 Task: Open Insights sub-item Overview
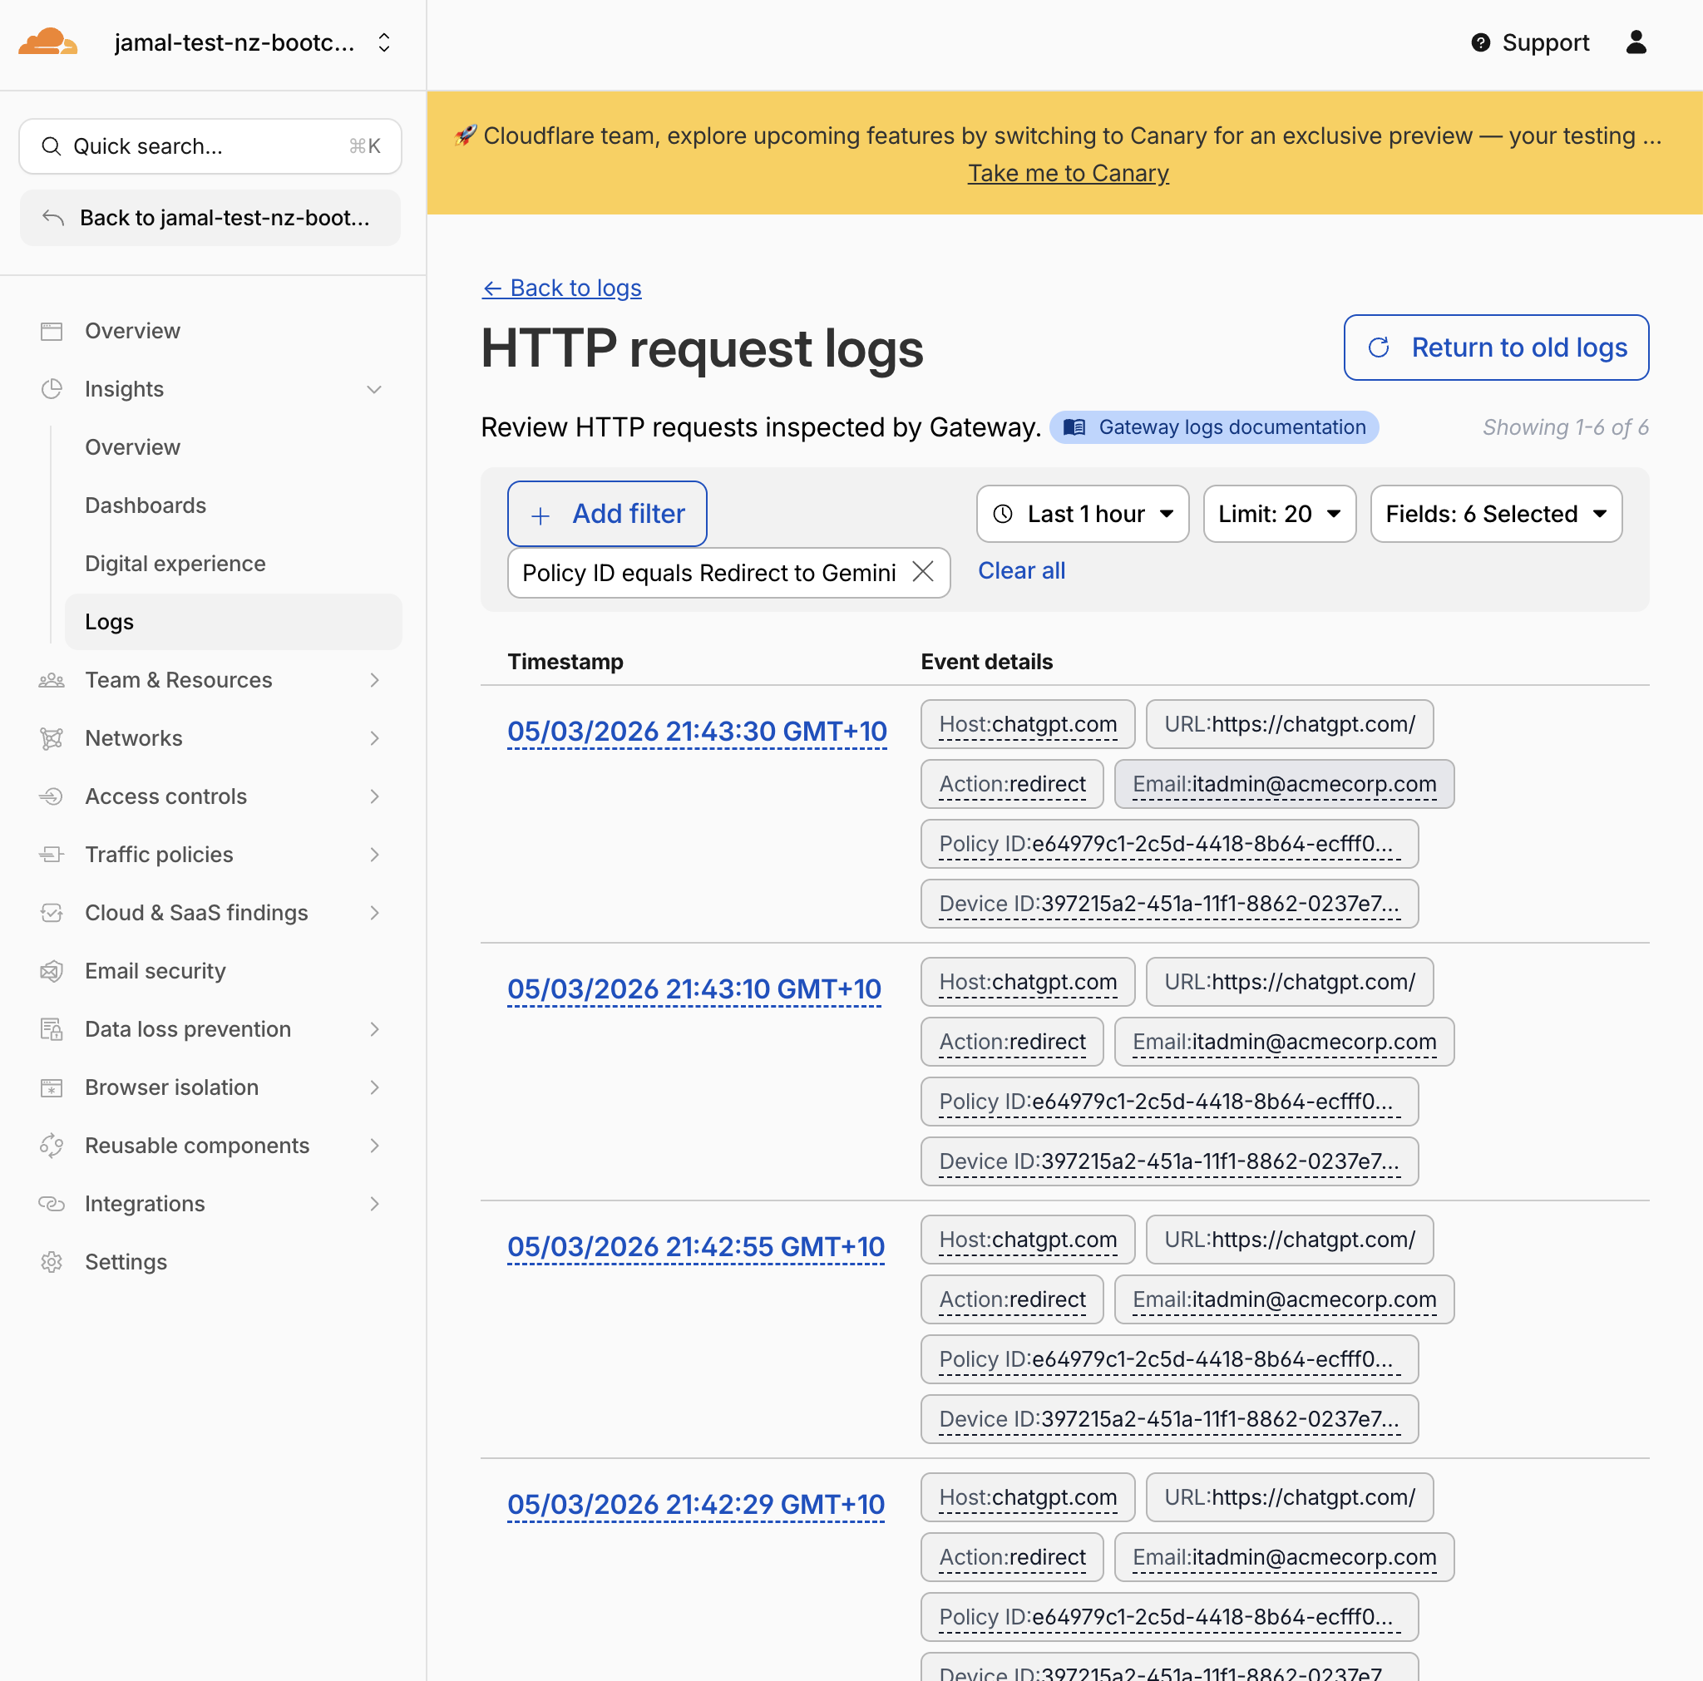tap(132, 447)
